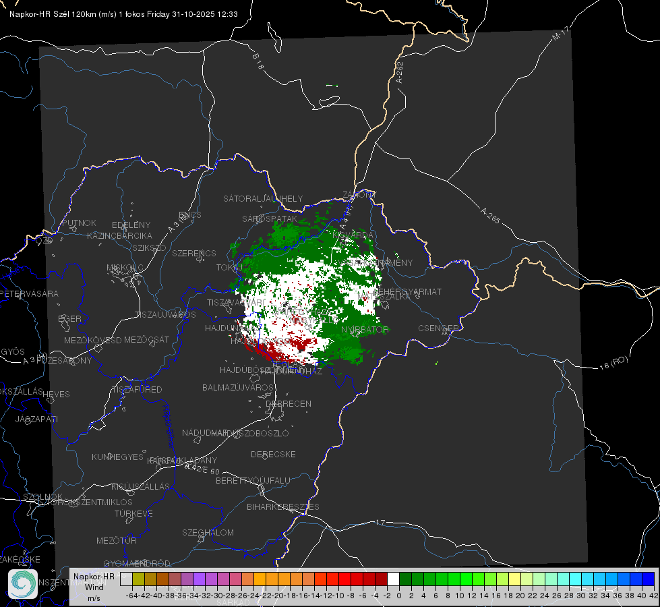Image resolution: width=660 pixels, height=607 pixels.
Task: Click the PUTNOK city label
Action: pos(79,223)
